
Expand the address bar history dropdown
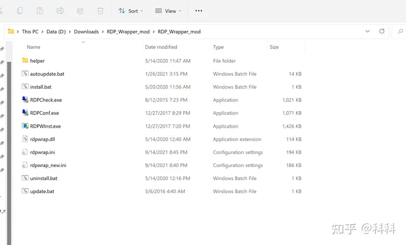click(x=368, y=32)
